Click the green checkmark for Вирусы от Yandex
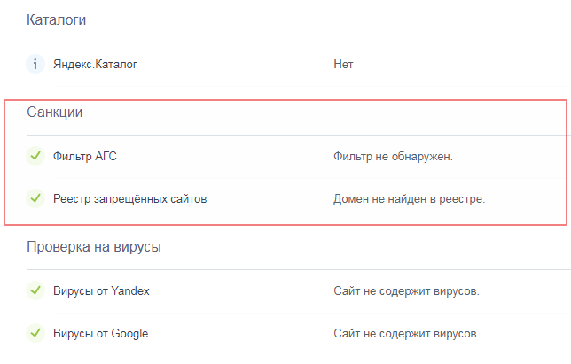The image size is (571, 364). click(35, 291)
